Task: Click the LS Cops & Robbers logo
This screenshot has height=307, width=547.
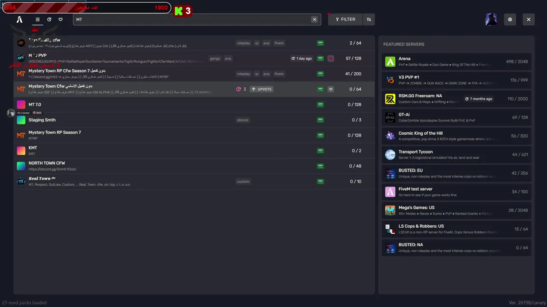Action: point(390,229)
